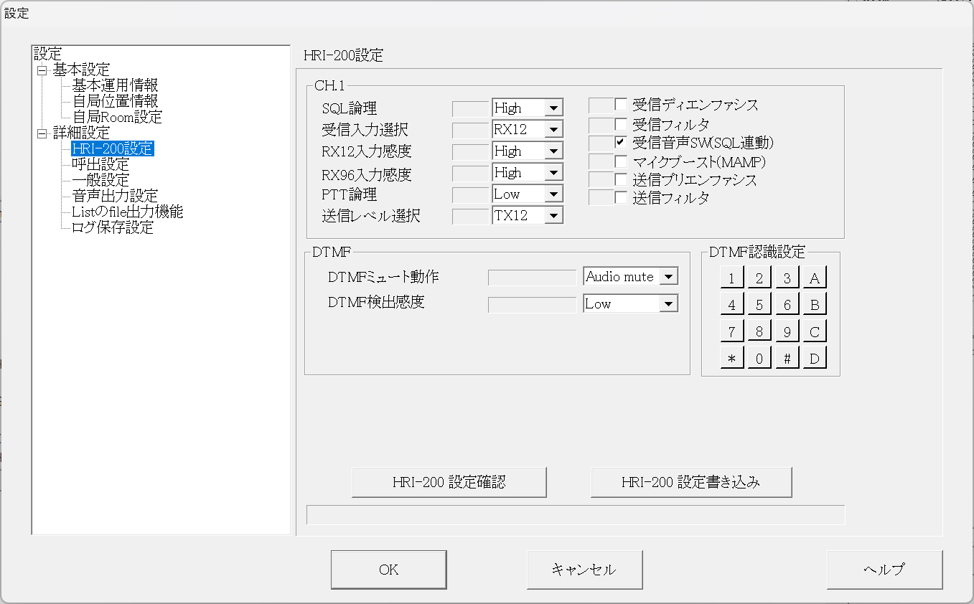Toggle DTMF hash key
The image size is (974, 604).
tap(787, 358)
